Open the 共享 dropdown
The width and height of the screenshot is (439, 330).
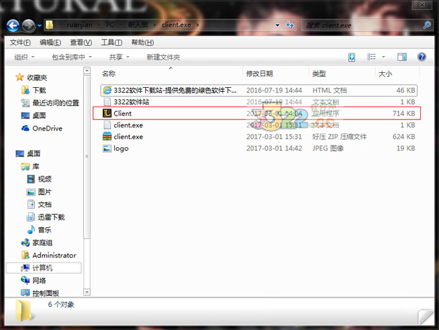pyautogui.click(x=119, y=57)
